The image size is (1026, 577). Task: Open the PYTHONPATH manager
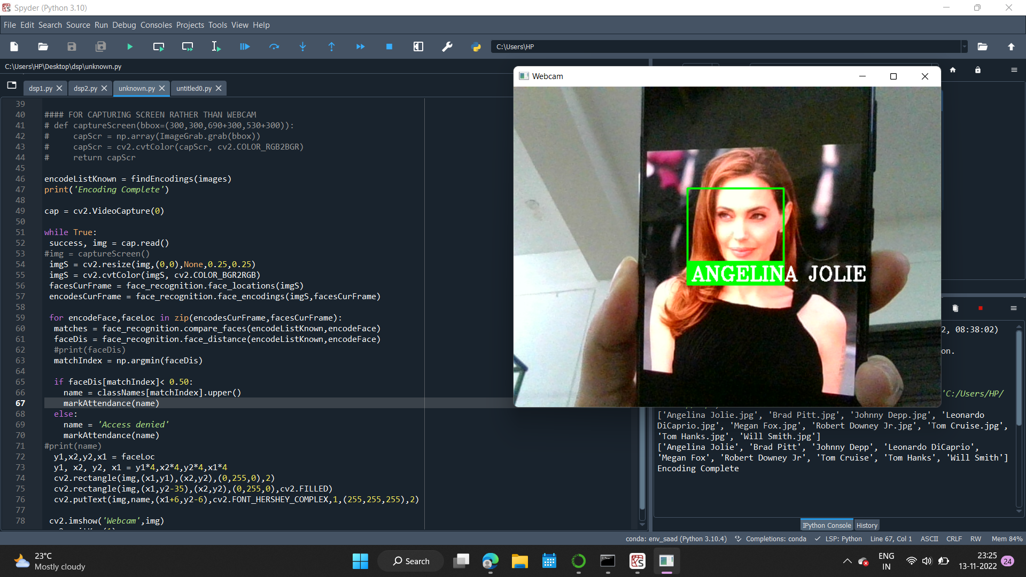(476, 47)
